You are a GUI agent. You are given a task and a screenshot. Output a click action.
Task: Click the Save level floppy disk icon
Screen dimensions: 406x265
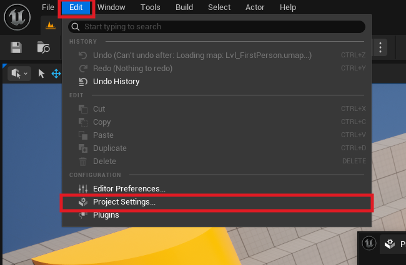coord(16,47)
